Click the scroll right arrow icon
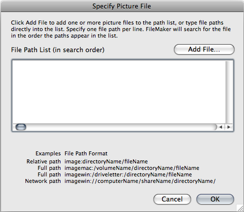 (229, 127)
